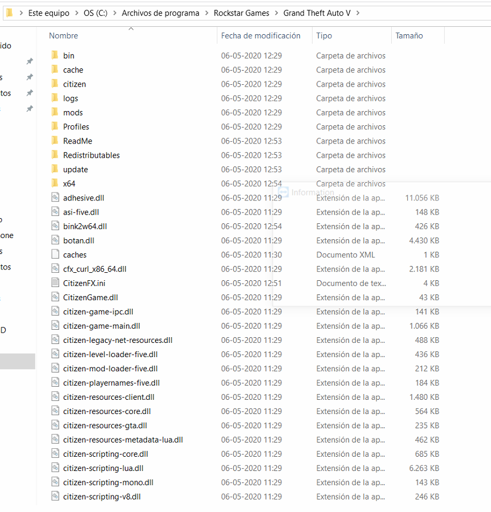This screenshot has height=512, width=491.
Task: Click the bink2w64.dll file icon
Action: click(x=55, y=226)
